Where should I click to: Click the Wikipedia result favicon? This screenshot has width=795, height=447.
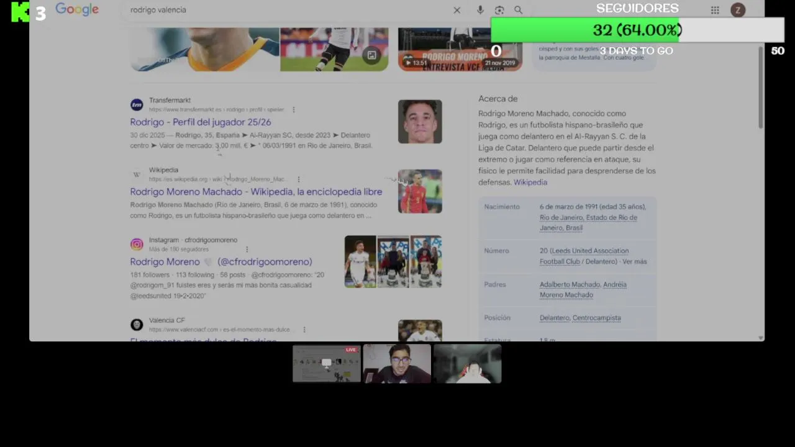click(137, 174)
